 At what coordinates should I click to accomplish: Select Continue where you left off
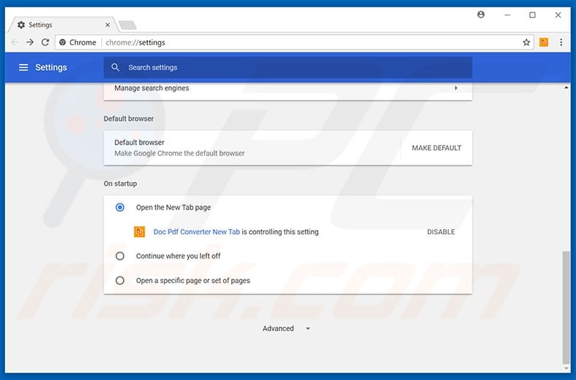120,256
